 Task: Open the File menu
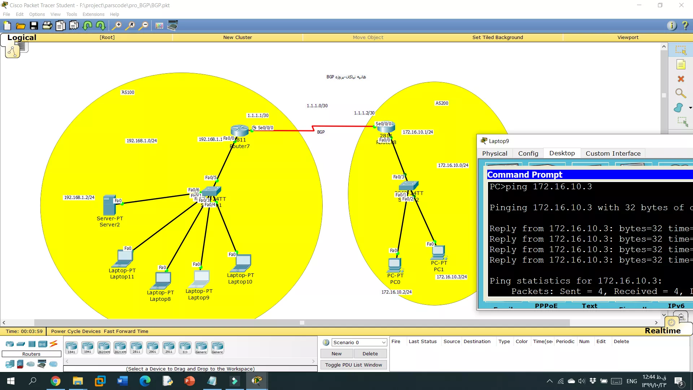click(6, 14)
